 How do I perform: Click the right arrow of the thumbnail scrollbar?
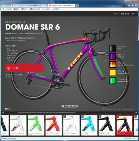pyautogui.click(x=136, y=112)
